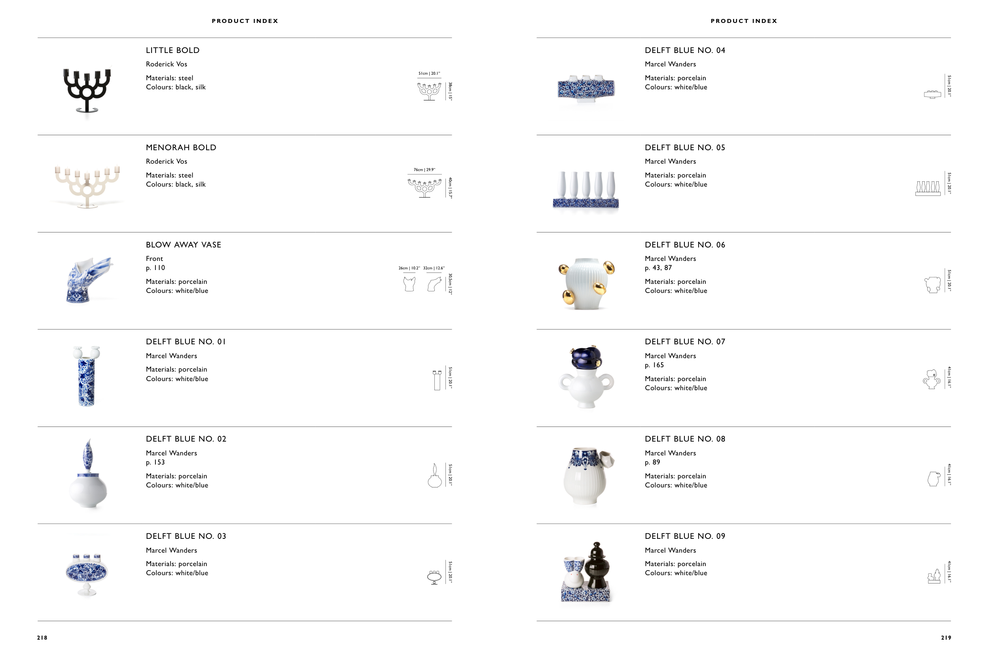Image resolution: width=989 pixels, height=659 pixels.
Task: Click the Delft Blue No. 04 photo
Action: click(x=586, y=89)
